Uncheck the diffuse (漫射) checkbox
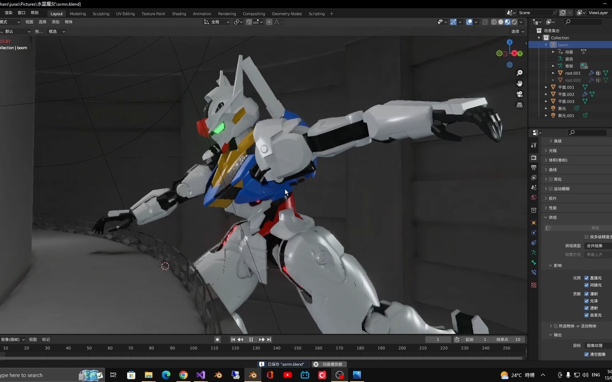Viewport: 612px width, 382px height. click(586, 294)
